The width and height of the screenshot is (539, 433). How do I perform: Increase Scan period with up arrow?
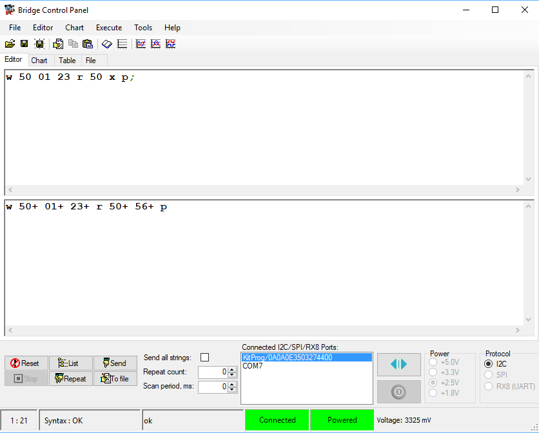click(232, 384)
